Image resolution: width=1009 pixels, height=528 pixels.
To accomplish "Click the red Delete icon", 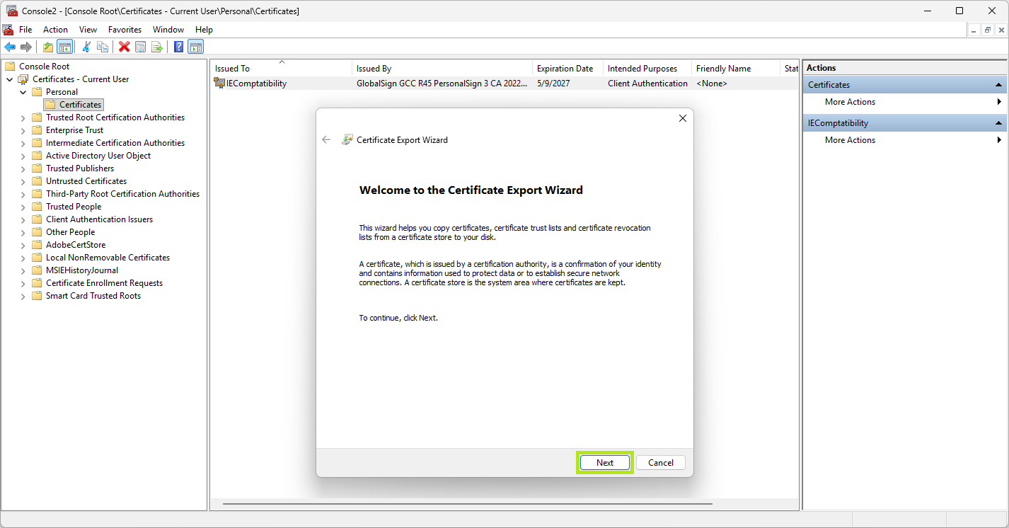I will pos(125,47).
